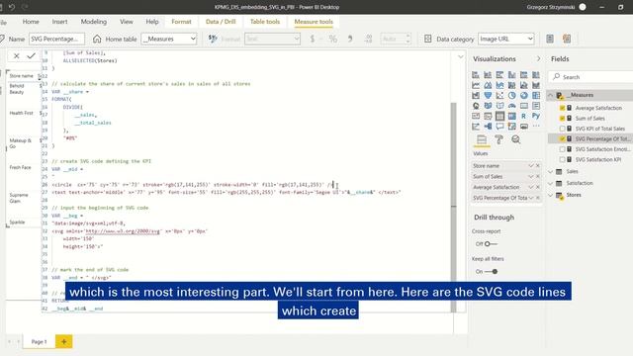Select the Ribbon chart visual

[536, 85]
